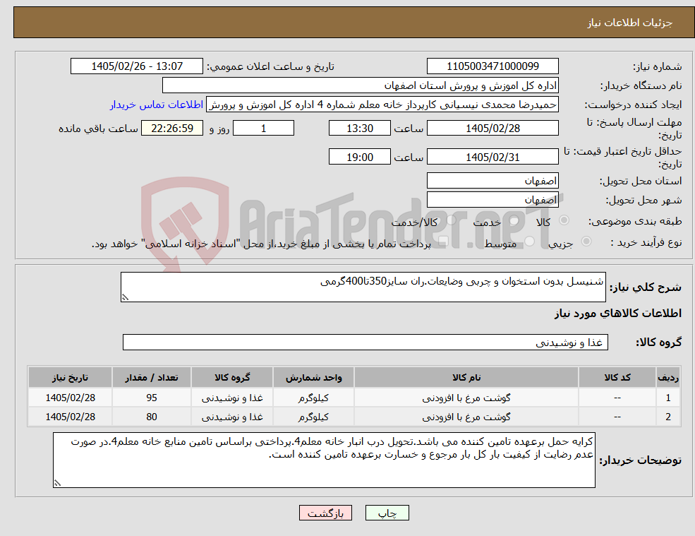Click the تعداد / مقدار column header
This screenshot has height=536, width=695.
[x=152, y=377]
